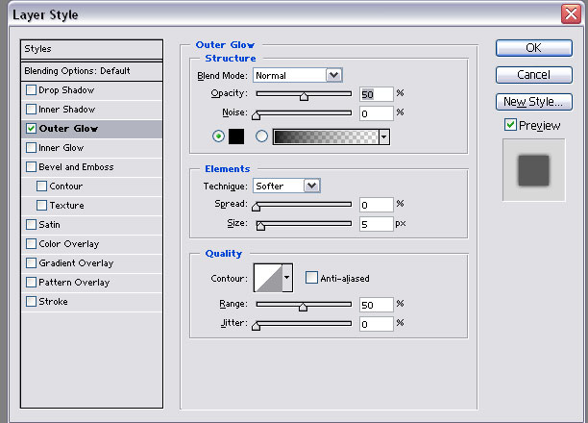The height and width of the screenshot is (423, 588).
Task: Enable the Satin checkbox
Action: [31, 224]
